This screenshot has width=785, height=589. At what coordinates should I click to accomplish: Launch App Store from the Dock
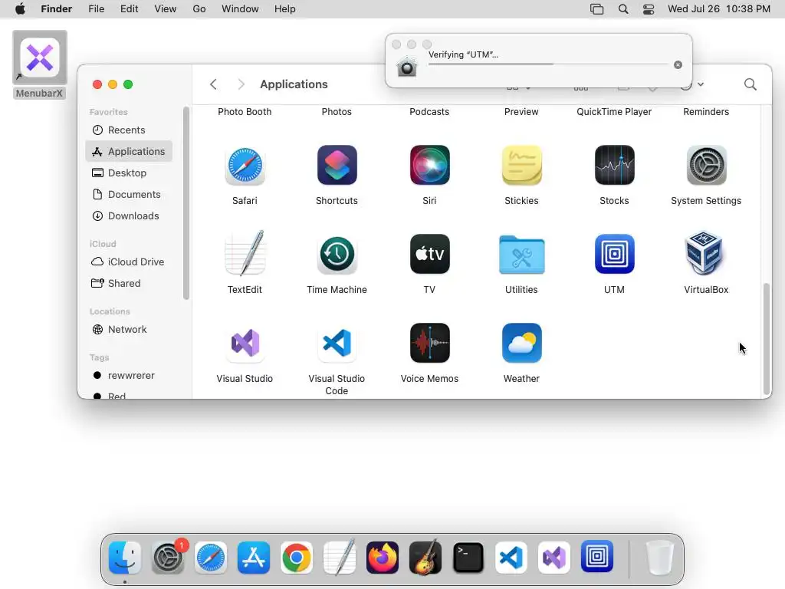[253, 558]
